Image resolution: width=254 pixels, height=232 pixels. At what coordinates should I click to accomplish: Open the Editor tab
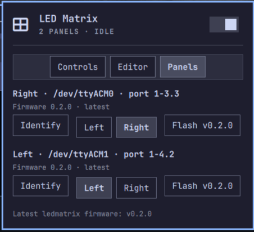pos(133,67)
